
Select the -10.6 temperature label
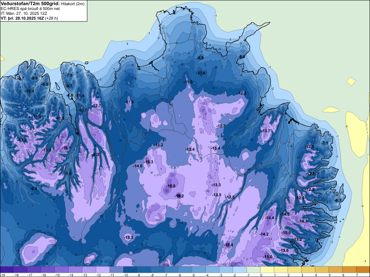tap(201, 73)
